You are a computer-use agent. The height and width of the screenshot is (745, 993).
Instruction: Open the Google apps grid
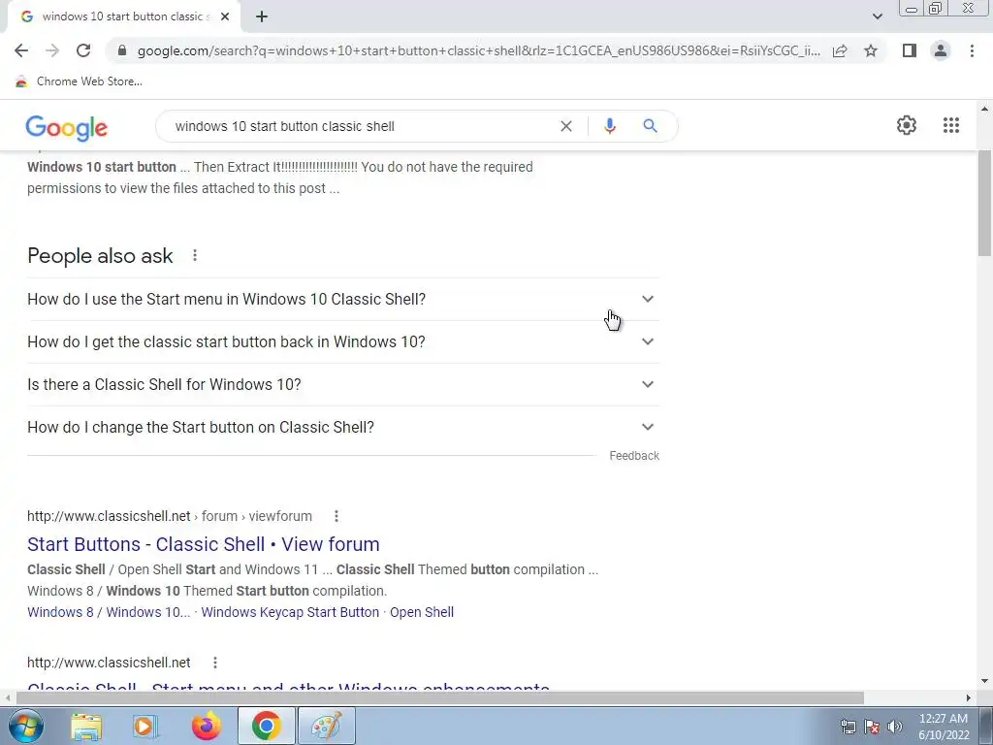click(951, 125)
